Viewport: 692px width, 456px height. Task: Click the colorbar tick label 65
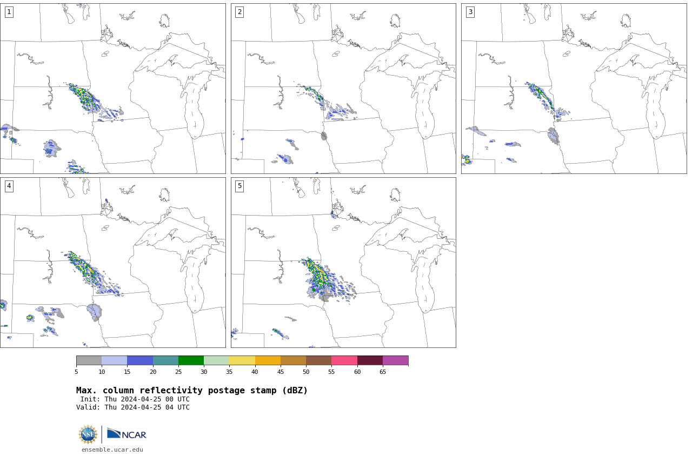383,372
